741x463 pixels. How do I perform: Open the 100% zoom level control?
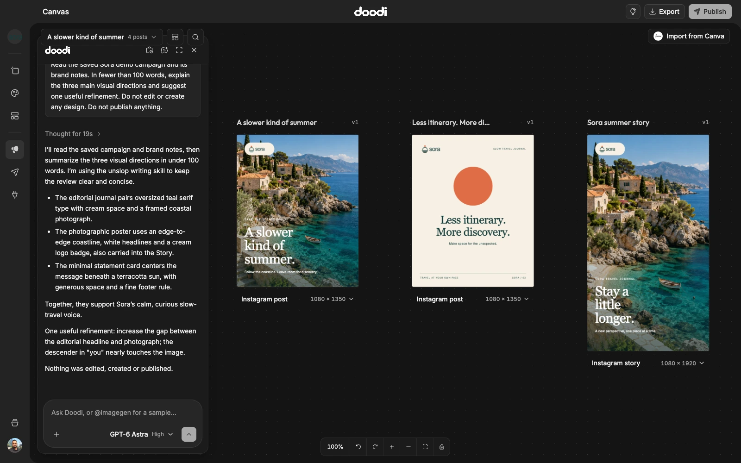(x=335, y=447)
